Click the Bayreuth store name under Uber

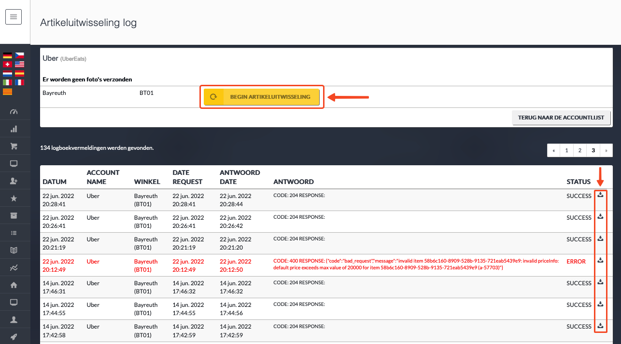(x=54, y=93)
